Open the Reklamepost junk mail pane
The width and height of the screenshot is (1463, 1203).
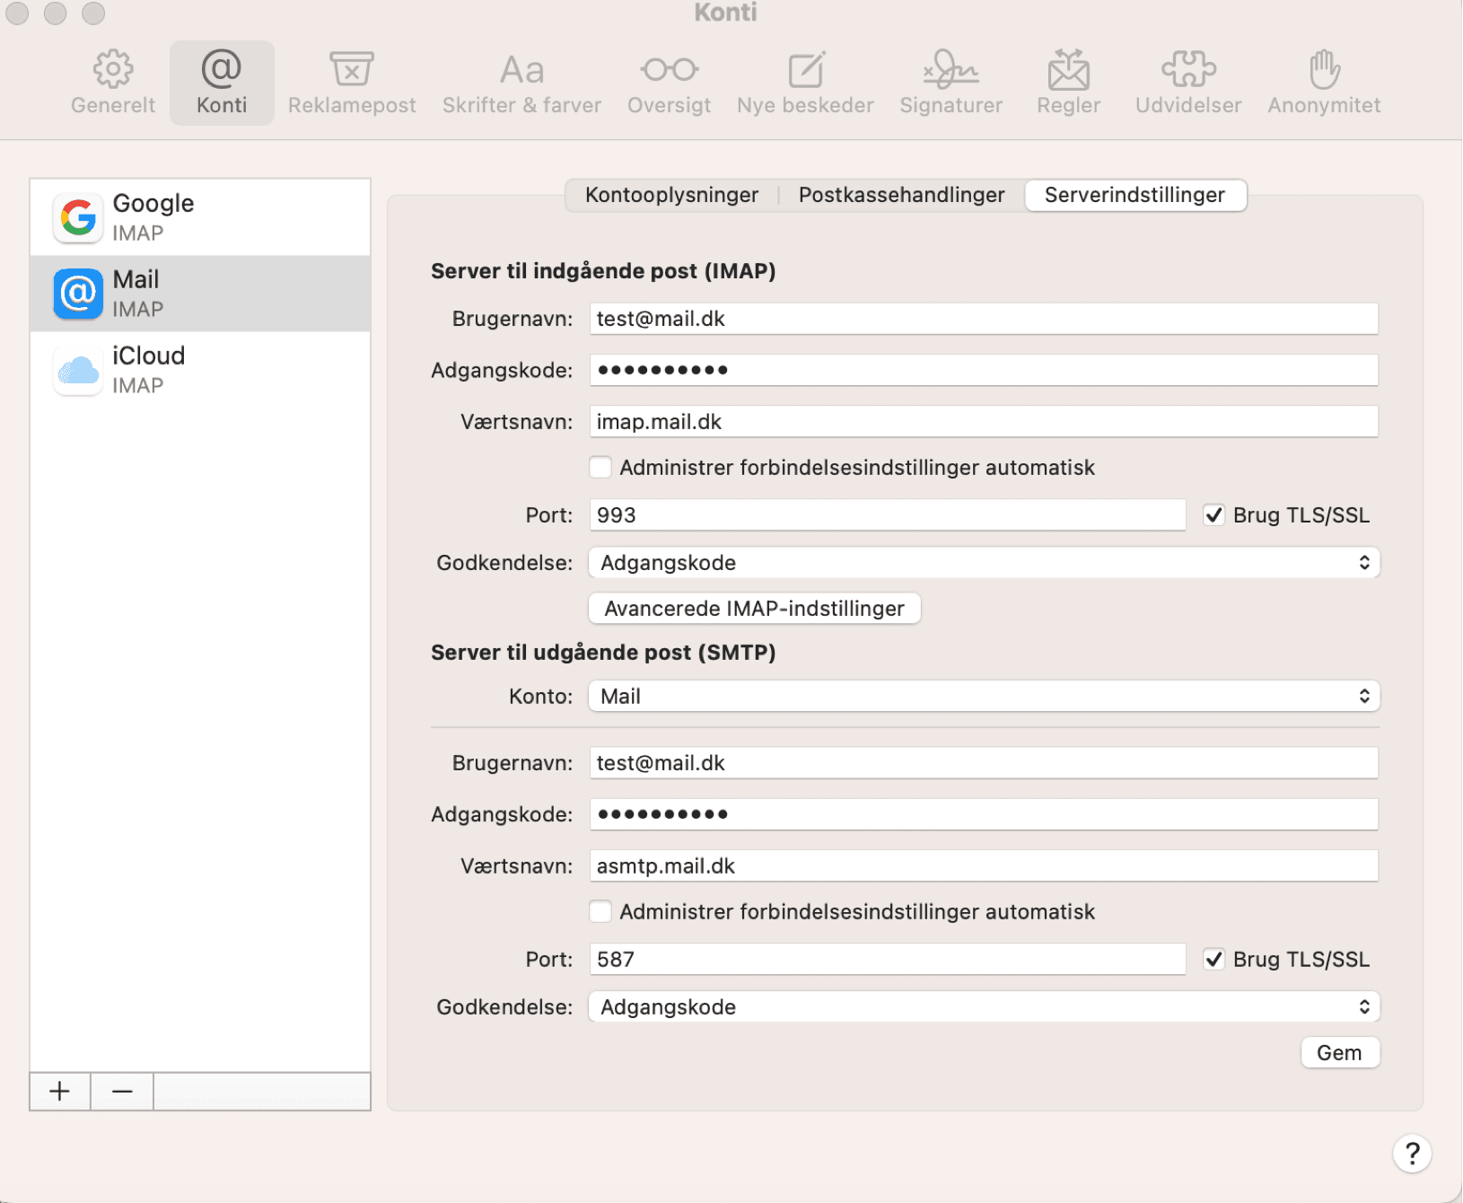click(351, 83)
